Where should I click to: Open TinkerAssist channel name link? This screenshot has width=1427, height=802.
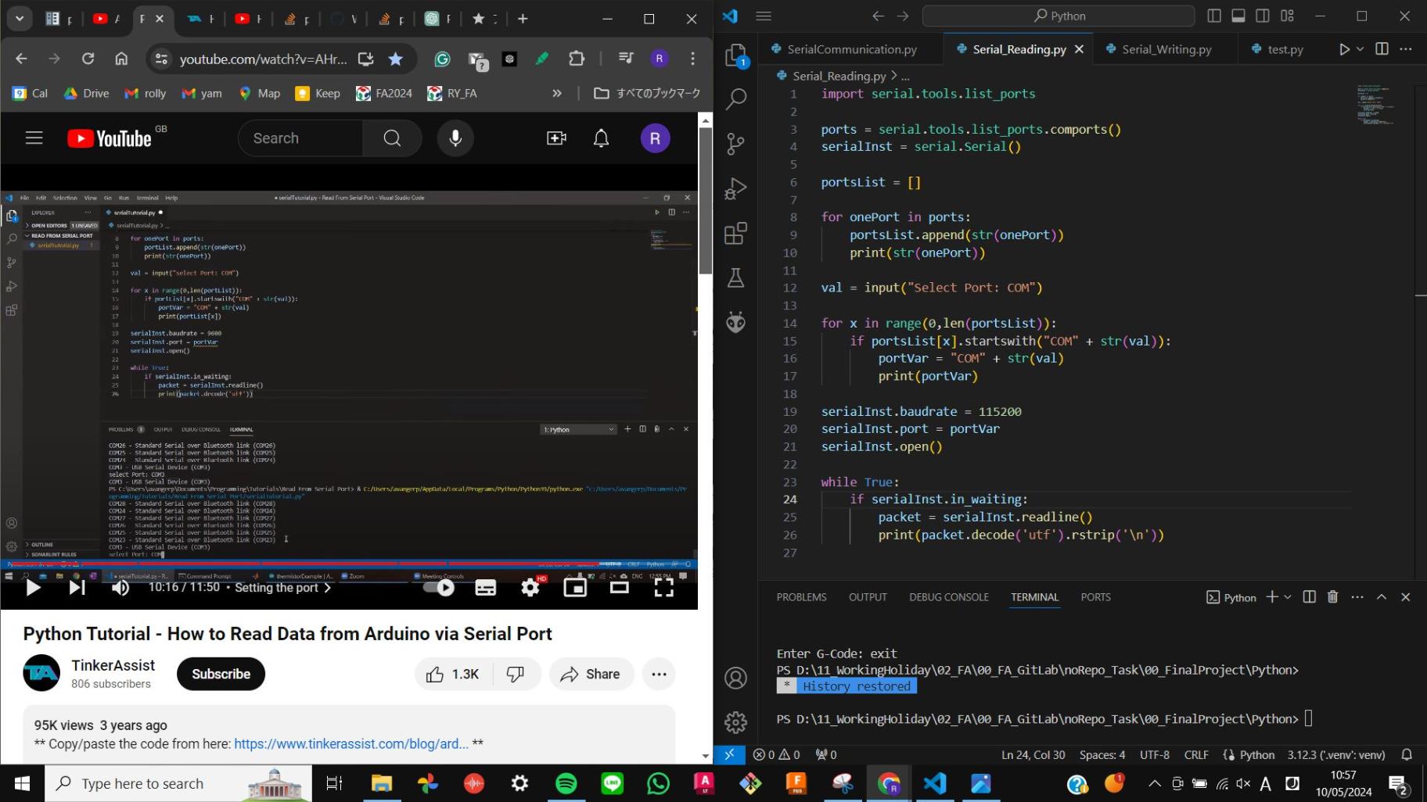pos(113,665)
